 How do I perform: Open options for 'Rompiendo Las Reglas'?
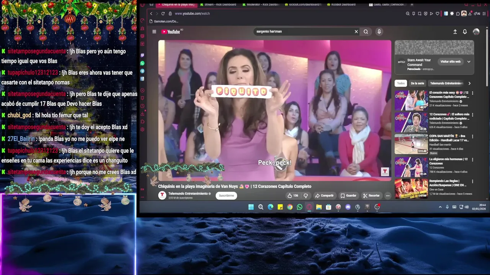472,181
